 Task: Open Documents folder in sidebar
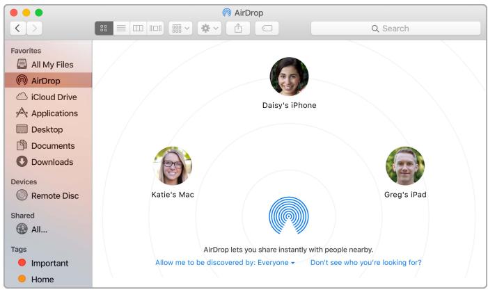(x=49, y=146)
